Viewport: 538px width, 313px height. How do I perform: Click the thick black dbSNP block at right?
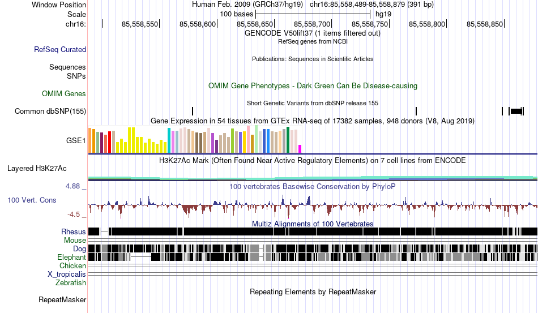click(x=516, y=111)
